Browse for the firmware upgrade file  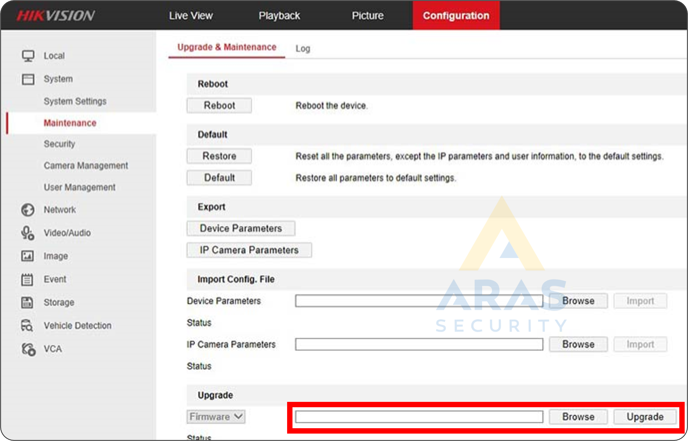[x=578, y=417]
